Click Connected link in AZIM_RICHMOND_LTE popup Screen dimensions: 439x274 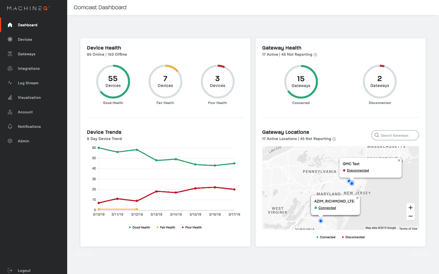click(x=327, y=208)
